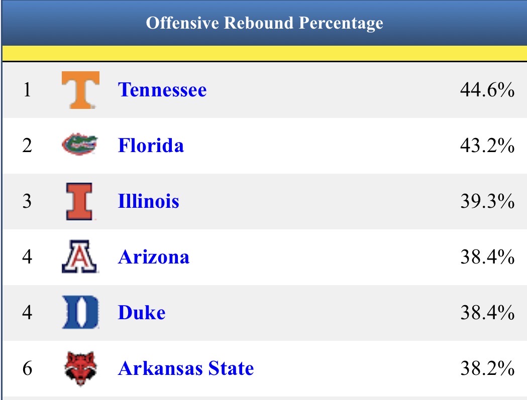Click the Florida Gators alligator logo
This screenshot has width=527, height=400.
click(x=80, y=145)
